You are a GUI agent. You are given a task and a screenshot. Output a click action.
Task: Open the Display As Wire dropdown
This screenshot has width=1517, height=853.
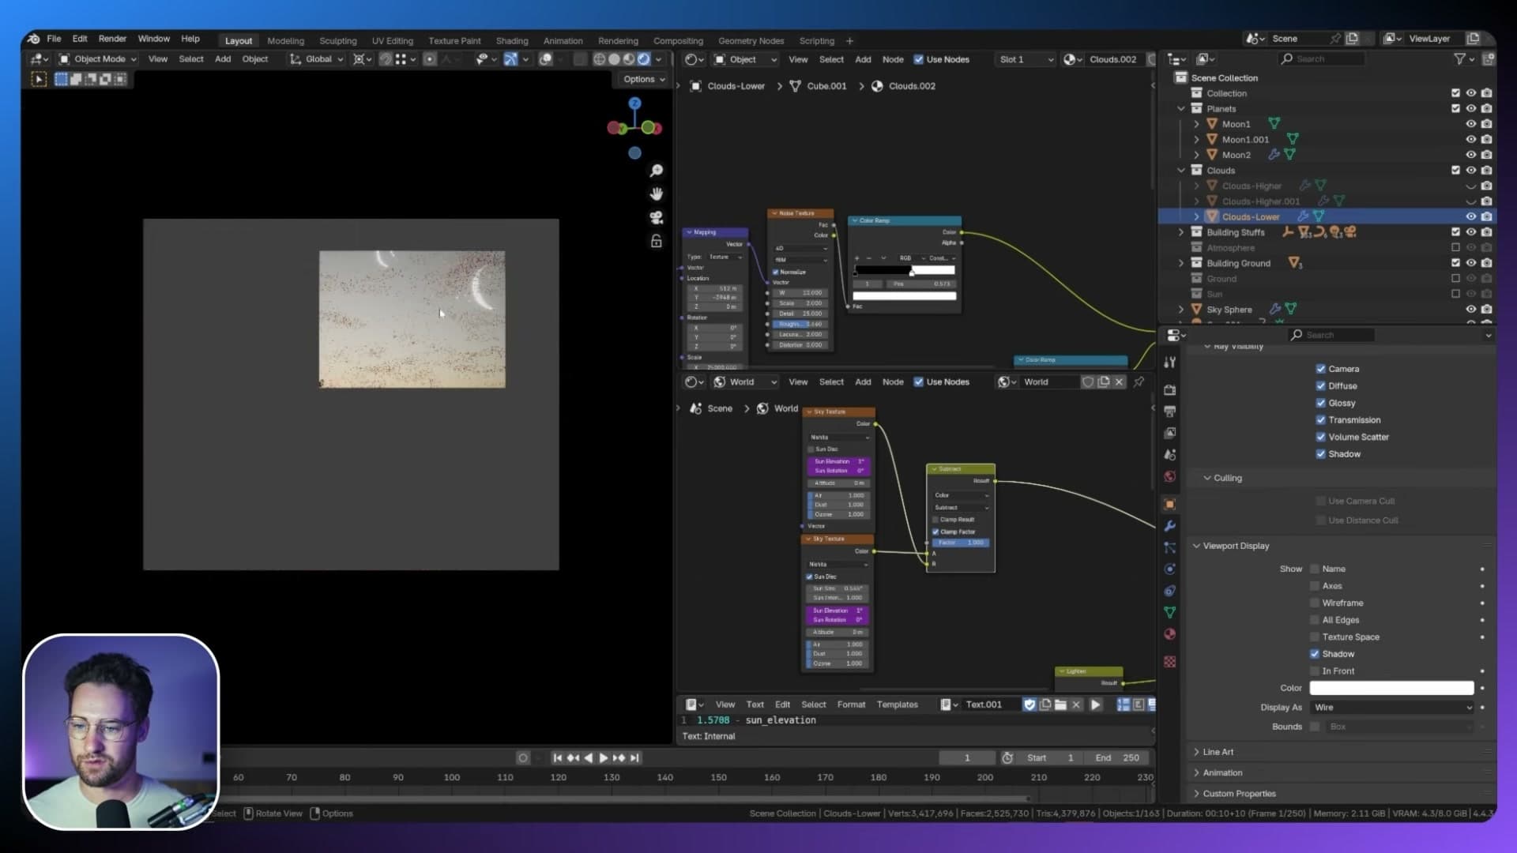point(1391,708)
